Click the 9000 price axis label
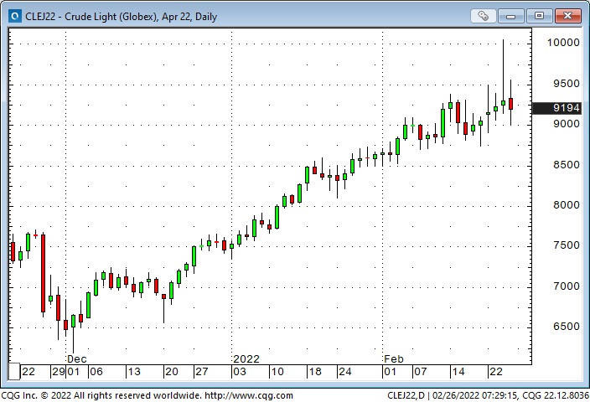 [x=567, y=124]
